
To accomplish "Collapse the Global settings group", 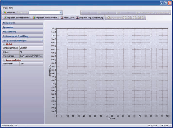I will click(4, 44).
